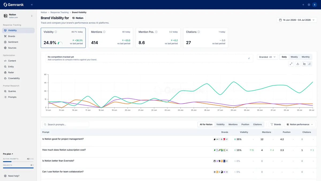321x181 pixels.
Task: Click the Notion brand chip in title
Action: pyautogui.click(x=78, y=18)
